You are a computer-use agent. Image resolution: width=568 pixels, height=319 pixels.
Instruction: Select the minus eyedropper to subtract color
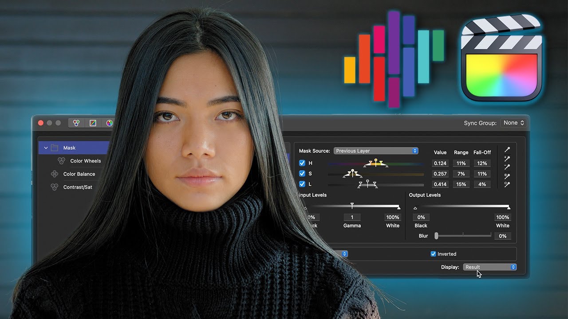507,167
